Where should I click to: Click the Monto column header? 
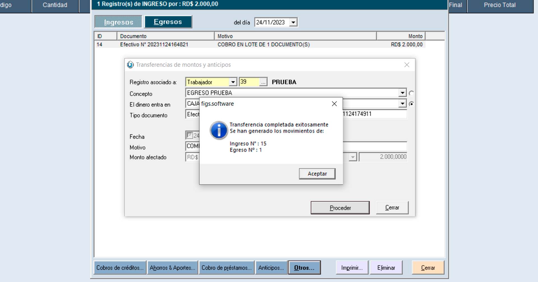pyautogui.click(x=401, y=36)
